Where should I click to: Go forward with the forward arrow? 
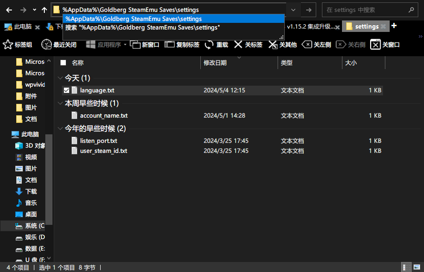coord(23,10)
